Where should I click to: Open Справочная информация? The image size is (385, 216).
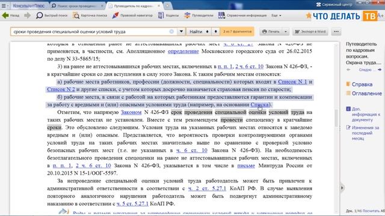[x=242, y=16]
